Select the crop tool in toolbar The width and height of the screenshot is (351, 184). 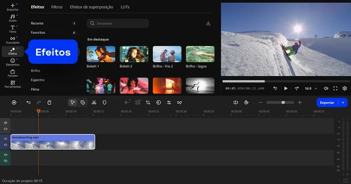click(148, 102)
